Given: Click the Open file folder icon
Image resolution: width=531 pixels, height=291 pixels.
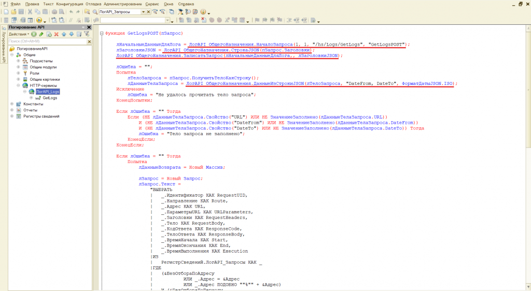Looking at the screenshot, I should pyautogui.click(x=13, y=12).
